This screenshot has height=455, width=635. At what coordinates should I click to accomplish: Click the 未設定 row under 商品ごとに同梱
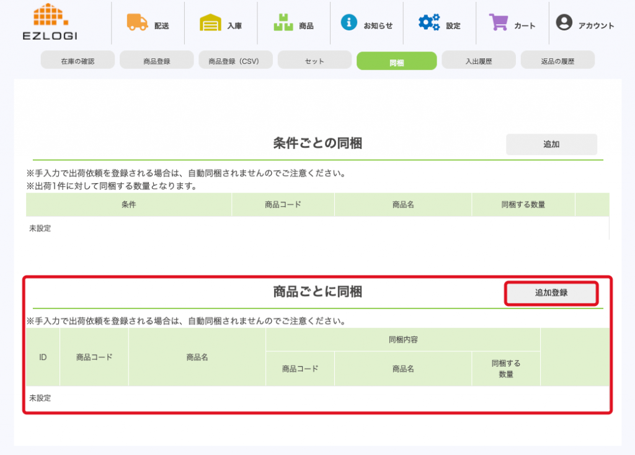[40, 398]
